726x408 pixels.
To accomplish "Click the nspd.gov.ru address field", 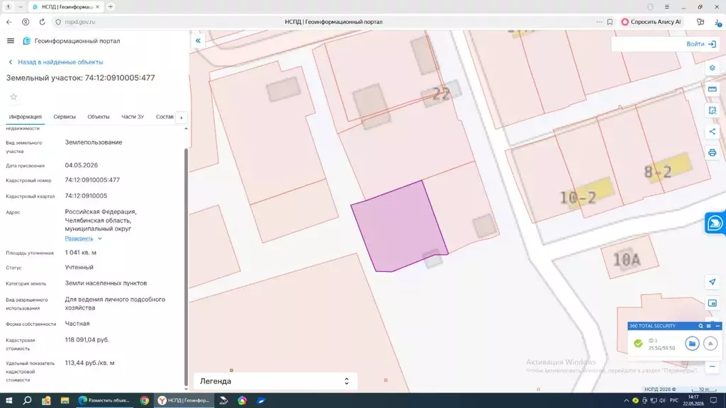I will coord(79,22).
